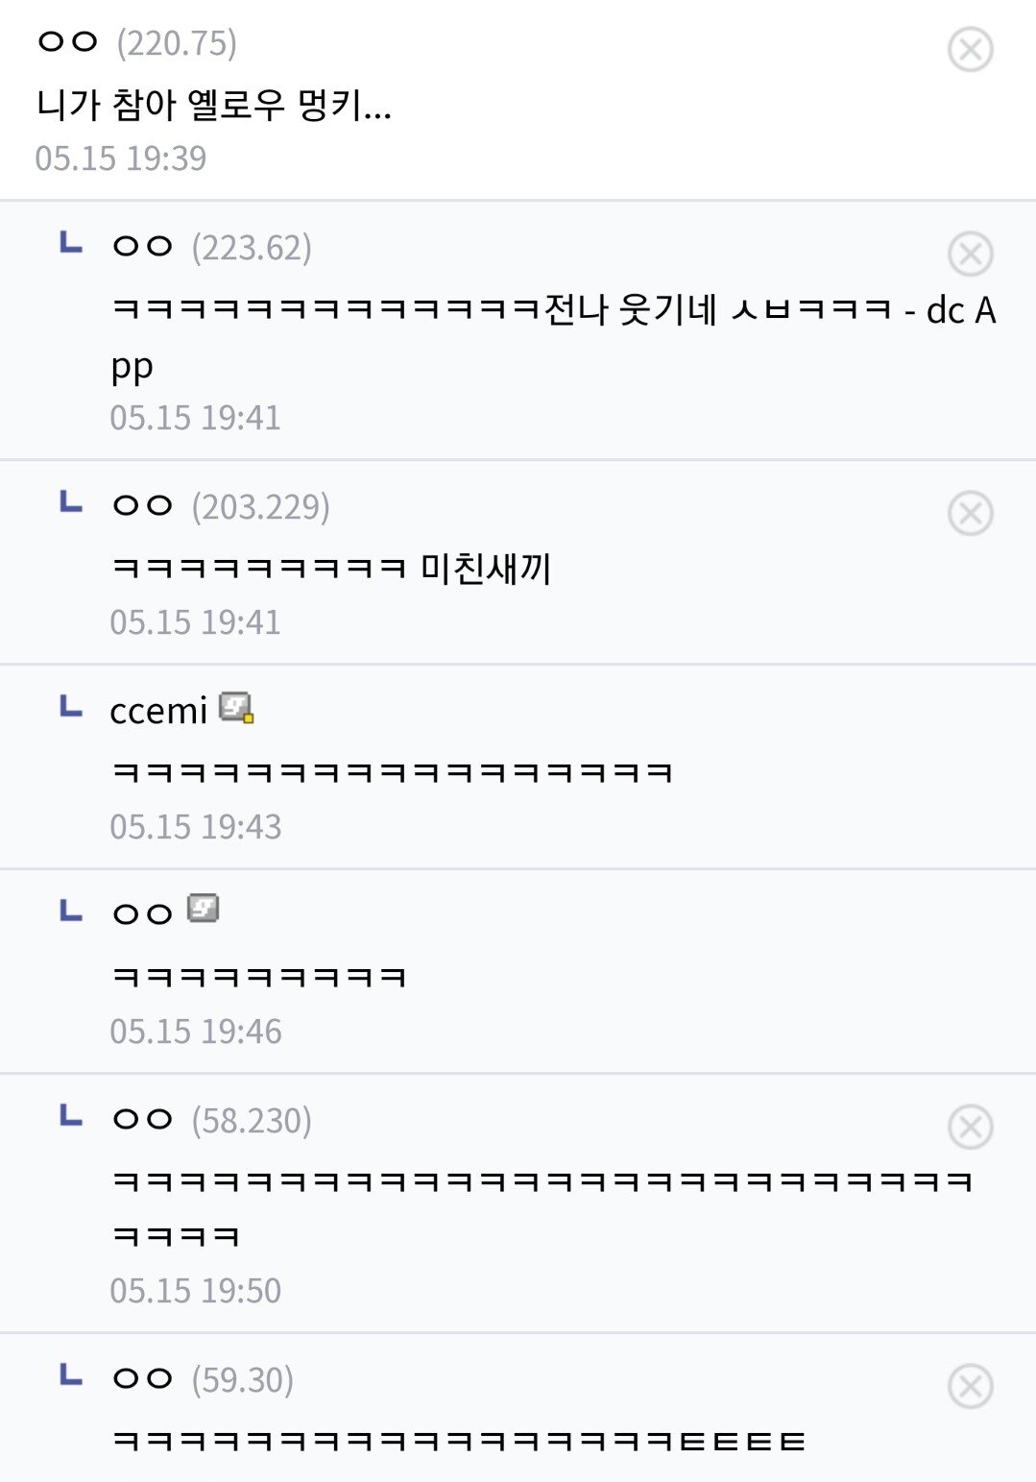This screenshot has height=1482, width=1036.
Task: Click the ㅇㅇ nickname of the top comment
Action: 67,42
